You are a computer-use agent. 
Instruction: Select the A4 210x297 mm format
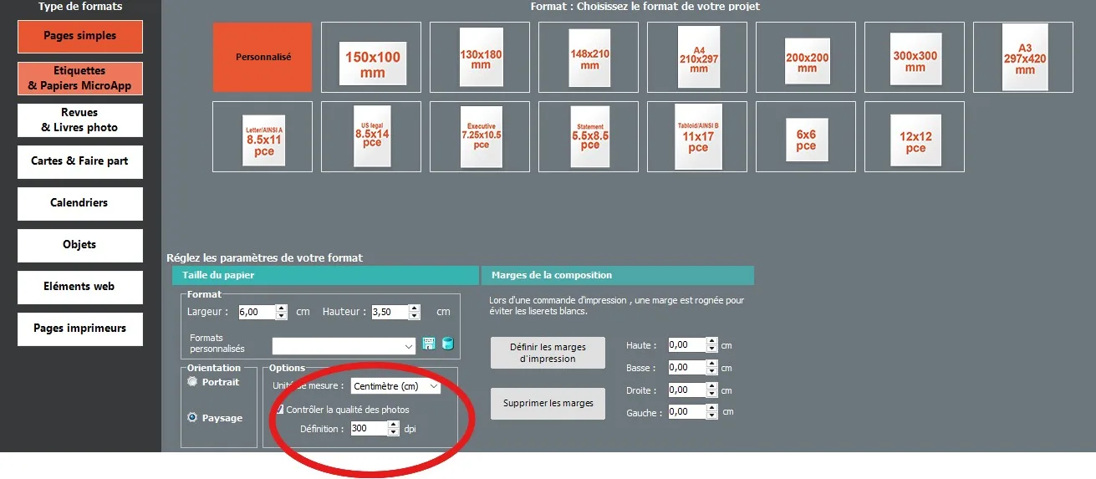(x=697, y=57)
